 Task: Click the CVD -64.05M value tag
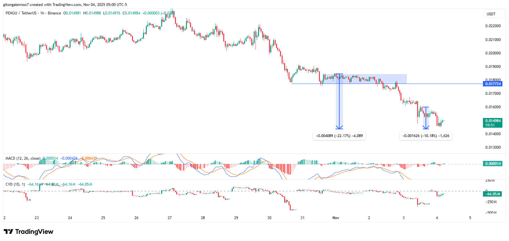(493, 194)
